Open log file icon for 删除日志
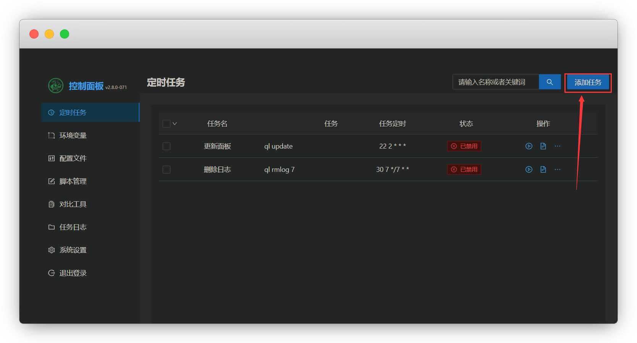The height and width of the screenshot is (343, 637). coord(543,170)
